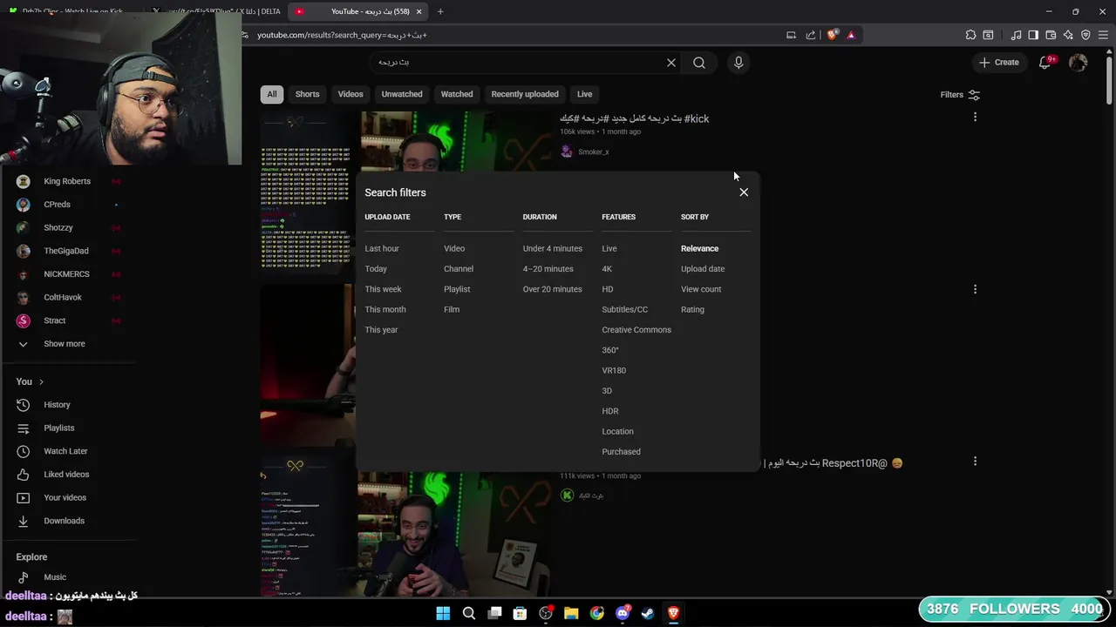This screenshot has height=627, width=1116.
Task: Open File Explorer from the taskbar
Action: coord(571,613)
